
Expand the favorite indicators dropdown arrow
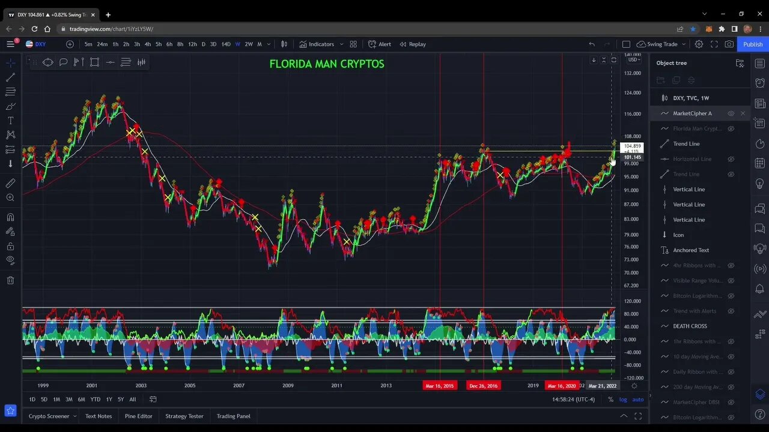[x=341, y=44]
